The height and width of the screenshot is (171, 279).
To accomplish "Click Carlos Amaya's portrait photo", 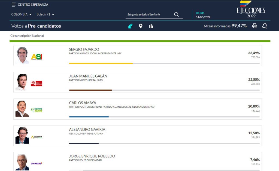I will click(22, 109).
